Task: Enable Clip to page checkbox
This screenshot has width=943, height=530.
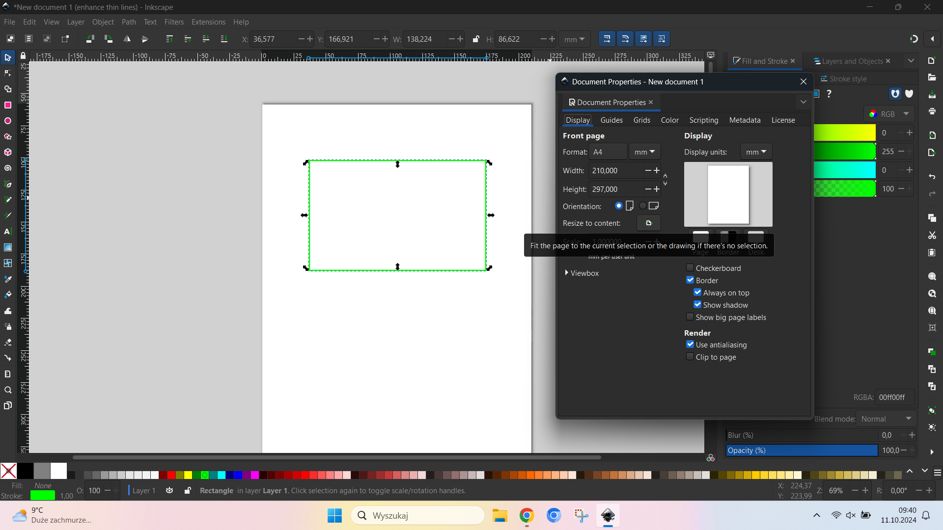Action: pos(690,356)
